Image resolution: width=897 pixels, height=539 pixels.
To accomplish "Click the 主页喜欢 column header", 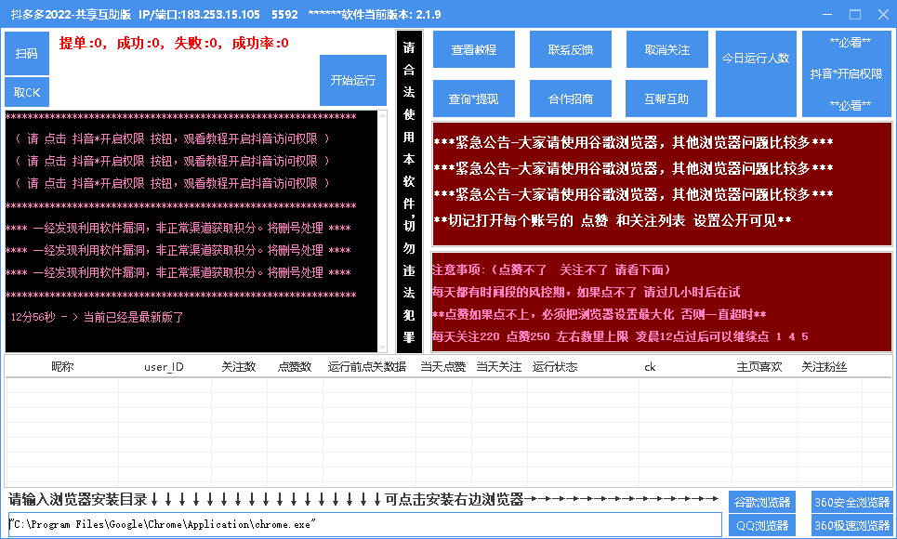I will click(759, 367).
